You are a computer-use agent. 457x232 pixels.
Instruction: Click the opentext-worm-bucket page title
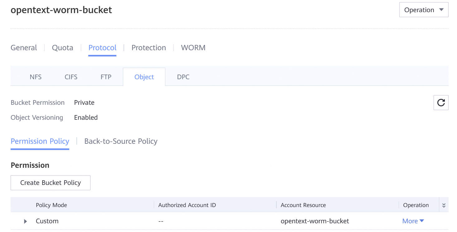(61, 10)
